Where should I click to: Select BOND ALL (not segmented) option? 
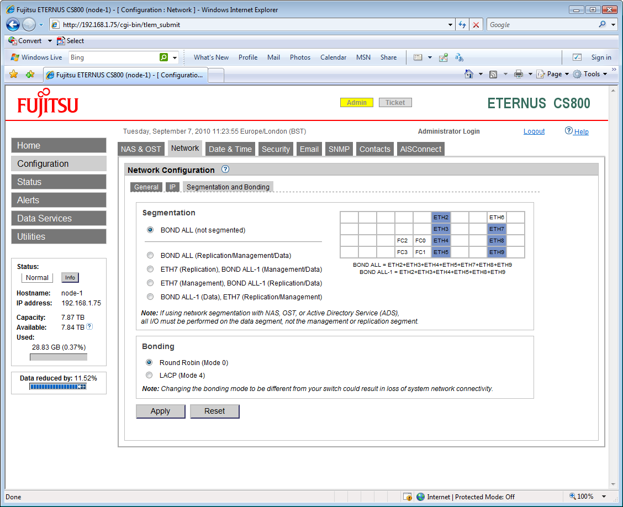pyautogui.click(x=150, y=230)
